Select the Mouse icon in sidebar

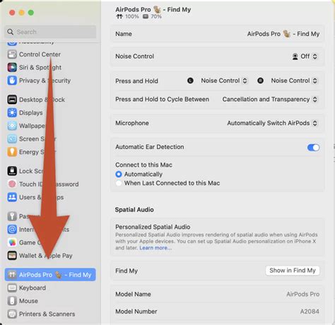12,301
